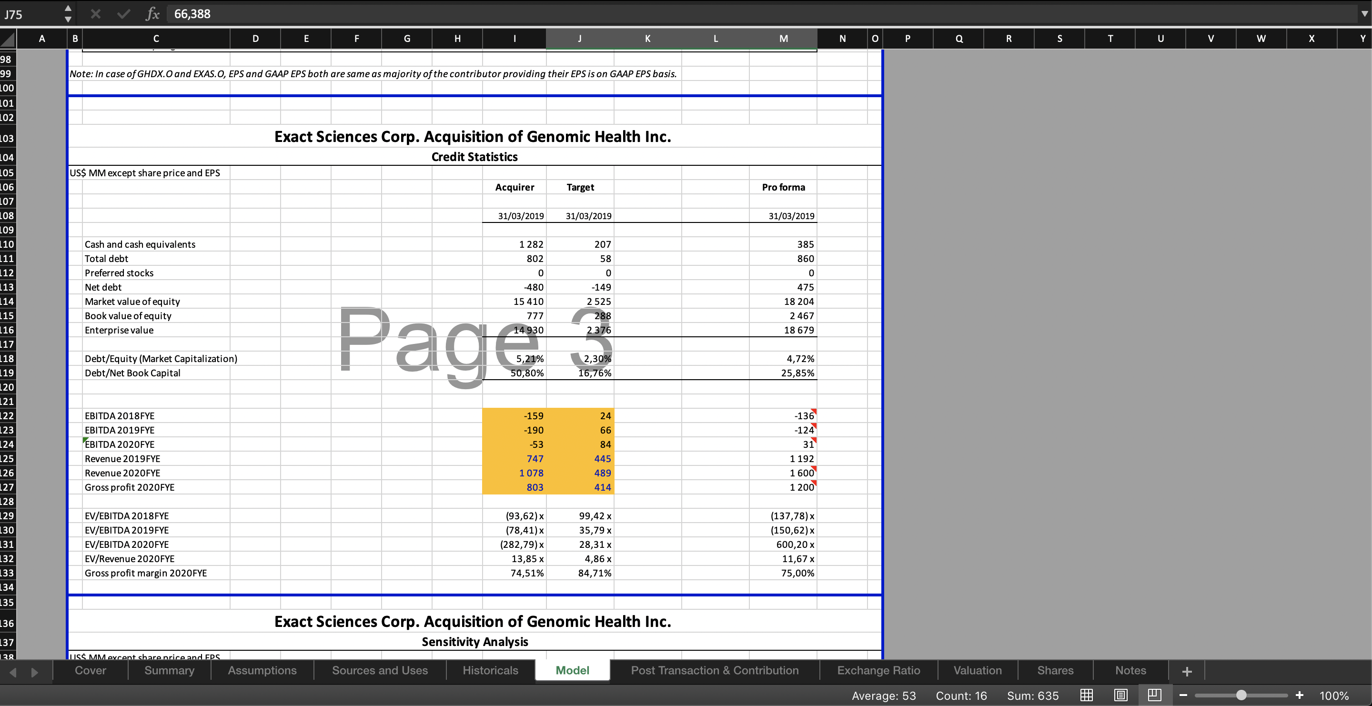Click the Pro forma heading cell
1372x706 pixels.
click(x=783, y=187)
